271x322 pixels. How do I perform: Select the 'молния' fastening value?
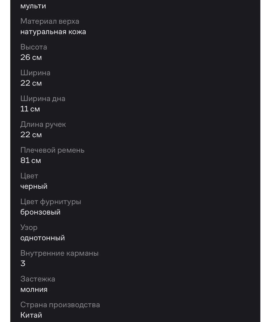34,289
